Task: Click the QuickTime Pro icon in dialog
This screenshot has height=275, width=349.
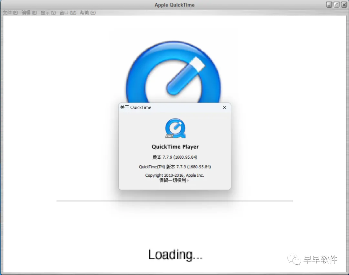Action: [175, 128]
